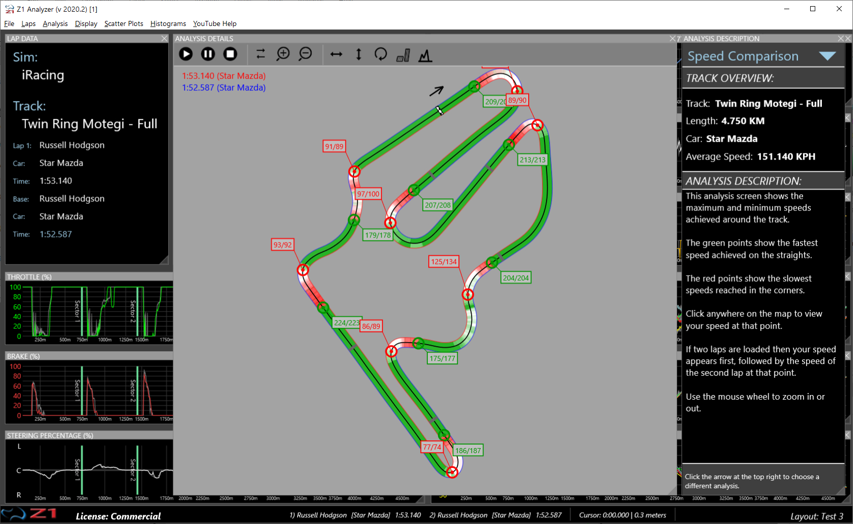Click the base lap Time 1:52.587 value
Image resolution: width=853 pixels, height=524 pixels.
[x=56, y=234]
